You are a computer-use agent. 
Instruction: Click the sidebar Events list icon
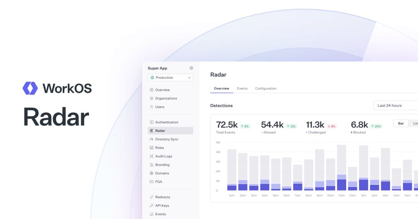coord(151,214)
